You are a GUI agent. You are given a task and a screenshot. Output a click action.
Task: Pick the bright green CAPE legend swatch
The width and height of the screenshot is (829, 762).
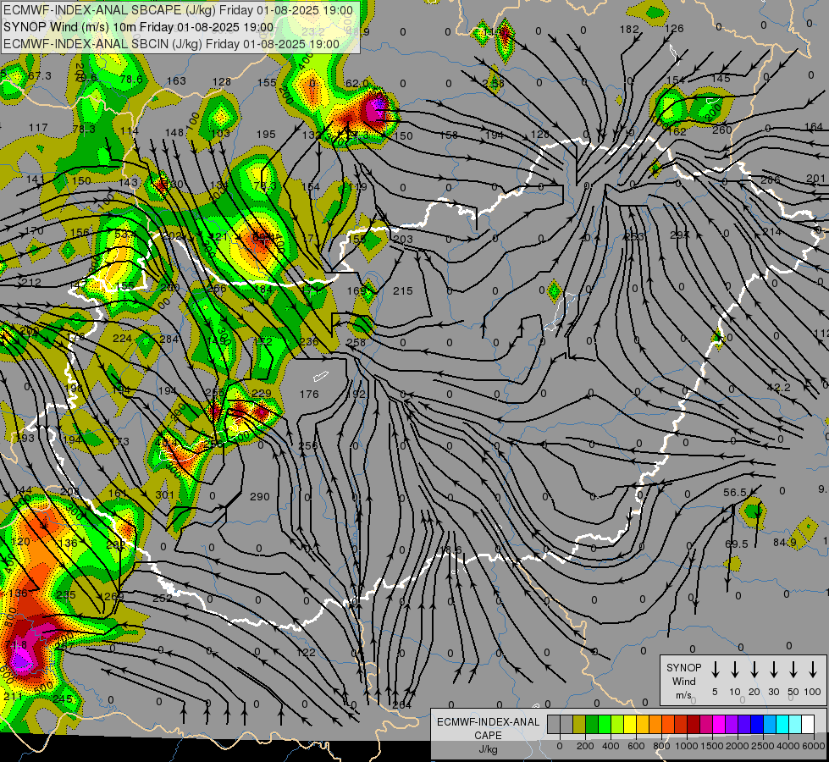point(605,724)
